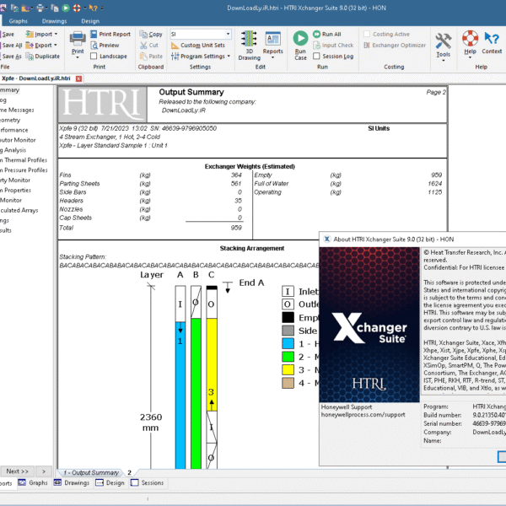
Task: Click the yellow stream 3 legend swatch
Action: (288, 369)
